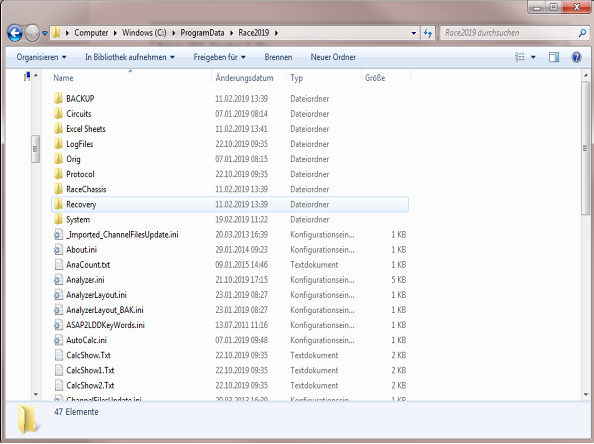The width and height of the screenshot is (594, 444).
Task: Select the BACKUP folder icon
Action: (x=58, y=98)
